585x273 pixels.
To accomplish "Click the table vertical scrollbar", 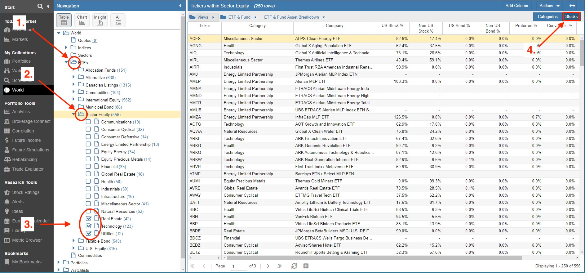I will (x=582, y=53).
